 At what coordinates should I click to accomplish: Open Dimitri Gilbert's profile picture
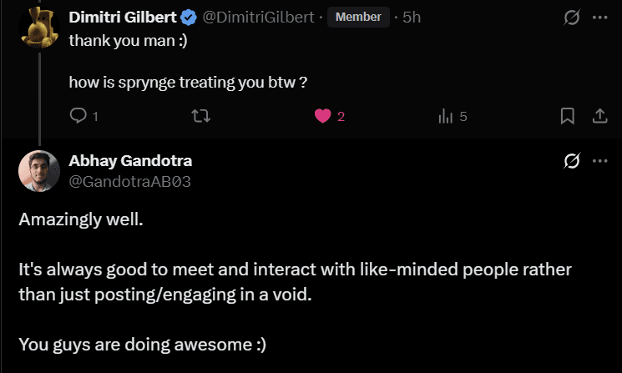pyautogui.click(x=38, y=23)
